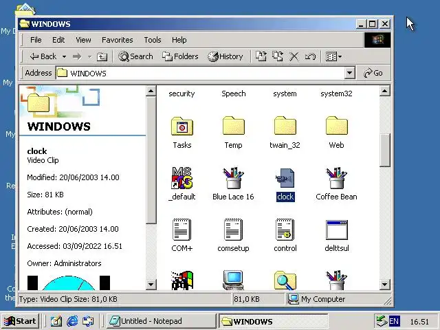Open the Tasks folder icon
The image size is (440, 330).
tap(181, 126)
